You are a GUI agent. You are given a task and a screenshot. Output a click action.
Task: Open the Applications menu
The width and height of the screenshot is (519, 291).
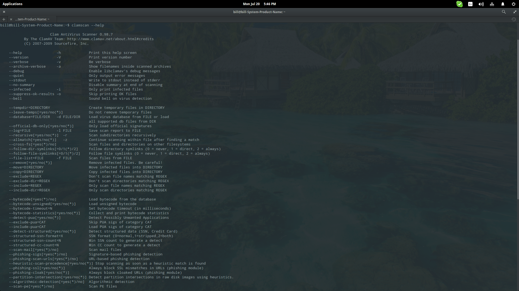click(x=12, y=4)
